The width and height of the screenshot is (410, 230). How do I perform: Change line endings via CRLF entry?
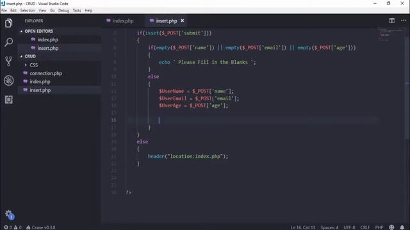365,227
